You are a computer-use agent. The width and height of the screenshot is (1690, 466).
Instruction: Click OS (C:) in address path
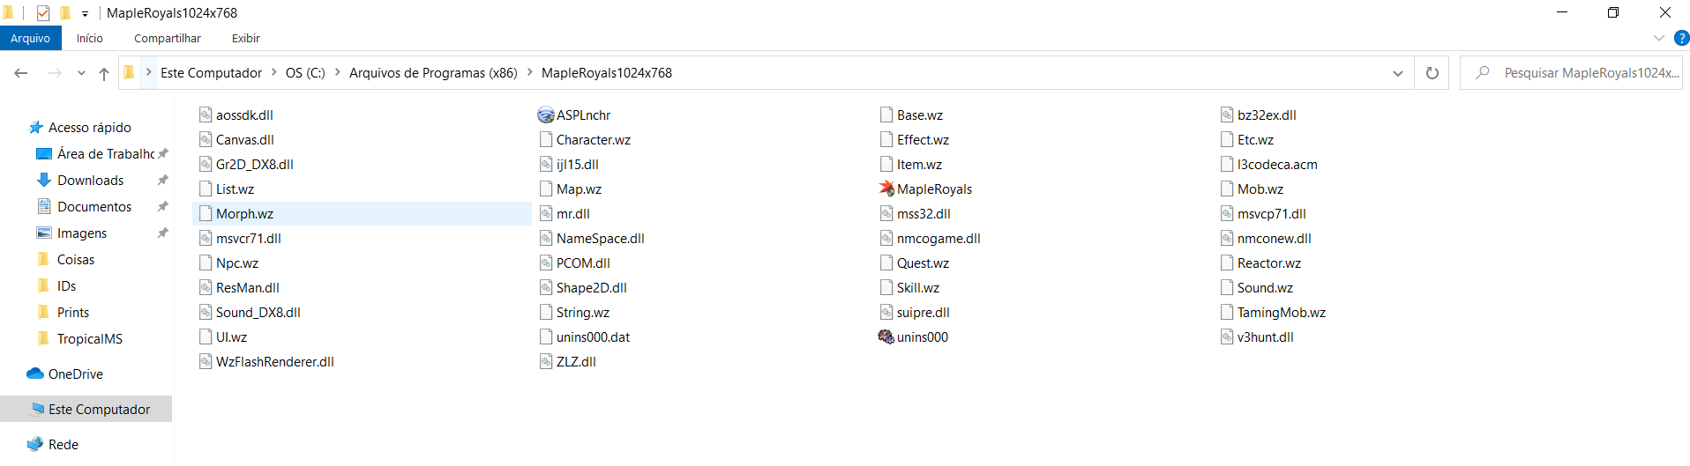tap(305, 73)
